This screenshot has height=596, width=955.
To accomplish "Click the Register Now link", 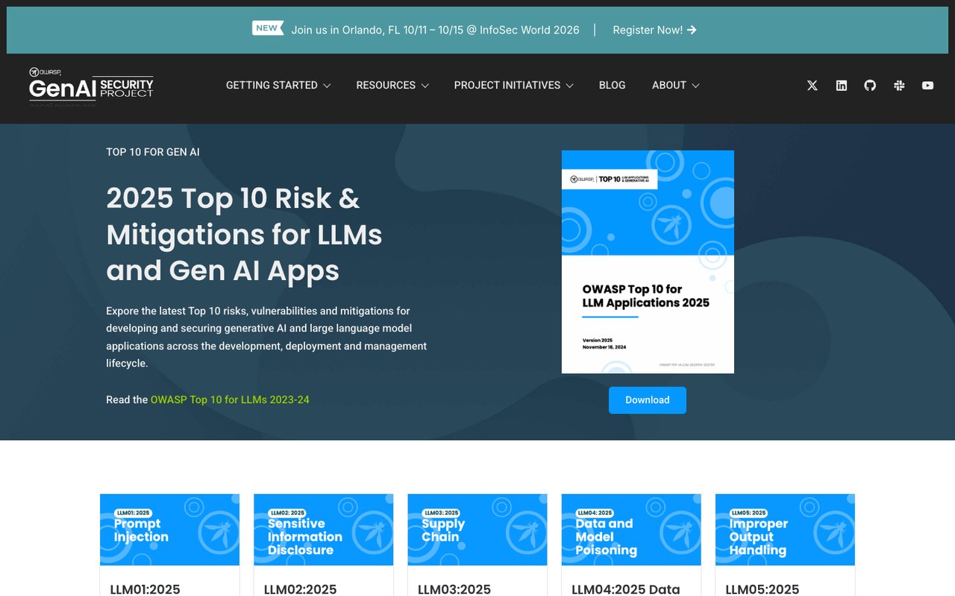I will (x=654, y=30).
